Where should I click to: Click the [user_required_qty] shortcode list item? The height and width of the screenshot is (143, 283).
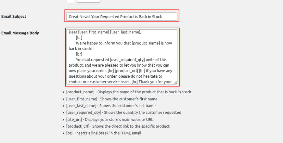click(124, 113)
